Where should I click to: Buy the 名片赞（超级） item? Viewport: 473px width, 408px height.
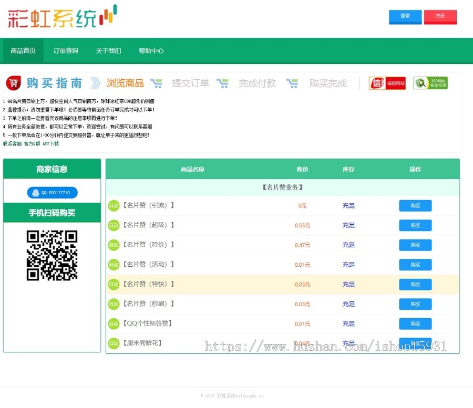pyautogui.click(x=415, y=225)
